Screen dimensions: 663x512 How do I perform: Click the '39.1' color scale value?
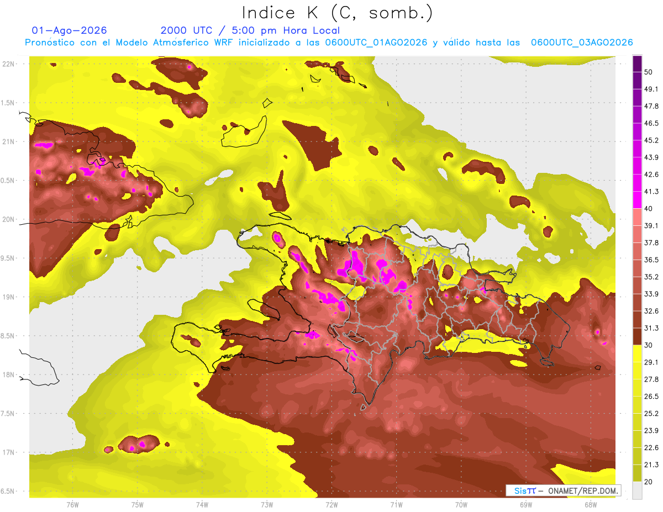(651, 225)
